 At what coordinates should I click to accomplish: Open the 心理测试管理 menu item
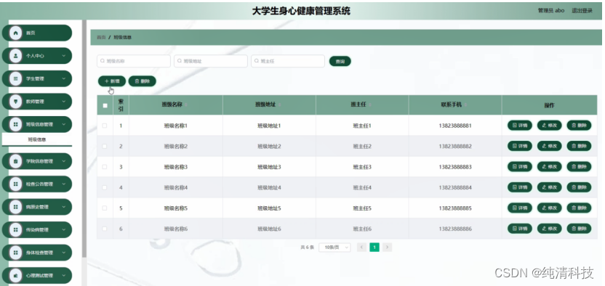37,276
